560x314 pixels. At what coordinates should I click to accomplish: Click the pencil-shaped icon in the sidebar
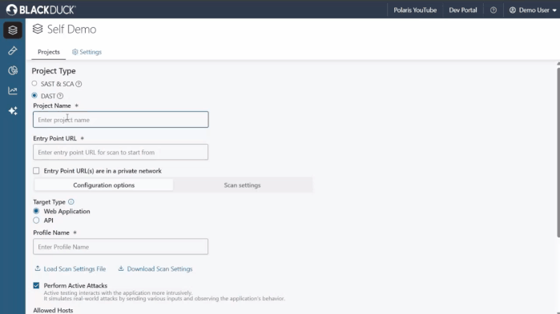(x=13, y=50)
